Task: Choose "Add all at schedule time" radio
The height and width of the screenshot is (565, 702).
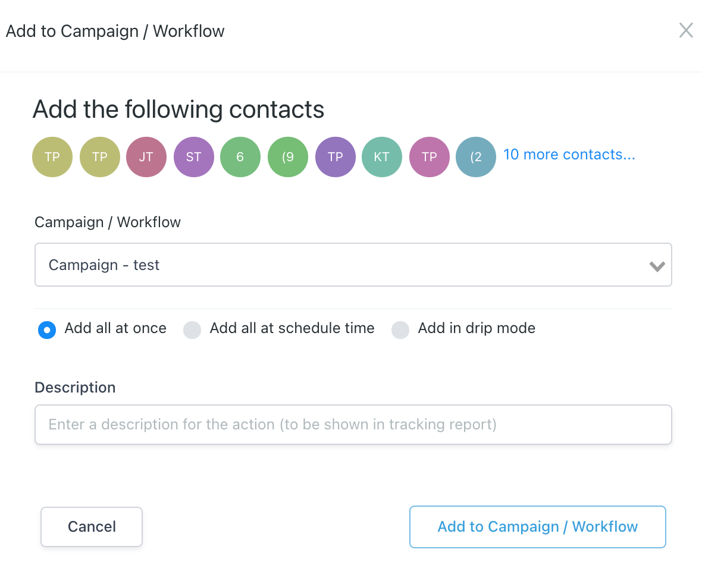Action: click(x=192, y=329)
